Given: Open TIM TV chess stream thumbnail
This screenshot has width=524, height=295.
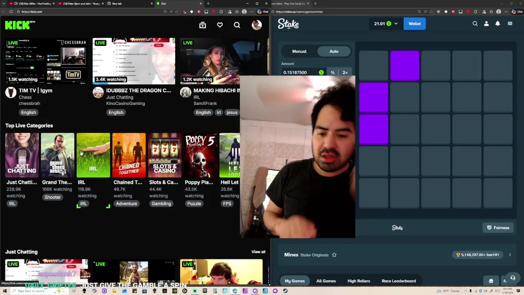Looking at the screenshot, I should click(x=46, y=61).
